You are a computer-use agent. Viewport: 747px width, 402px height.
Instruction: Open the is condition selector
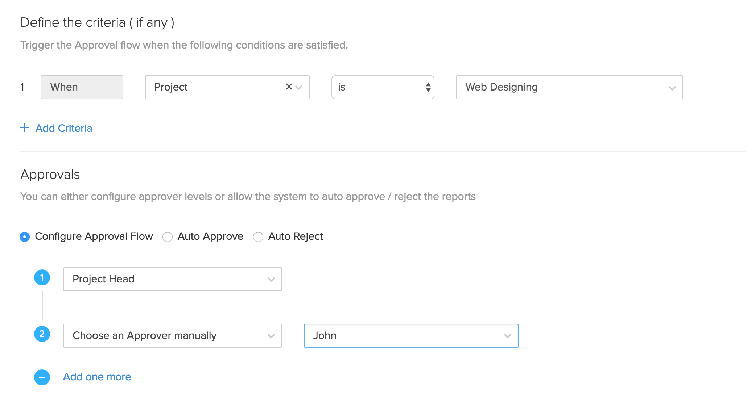[377, 87]
